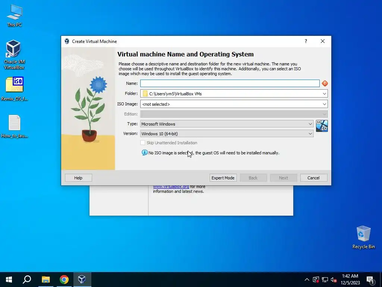Show hidden system tray icons
This screenshot has width=382, height=287.
[307, 280]
